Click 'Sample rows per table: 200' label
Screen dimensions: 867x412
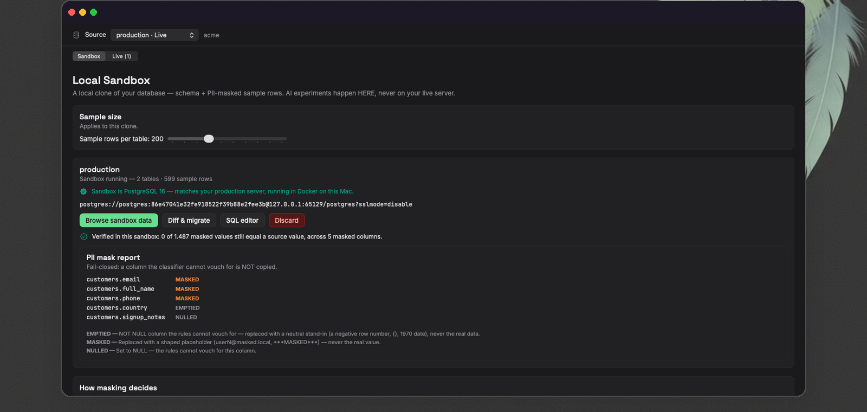[x=121, y=139]
